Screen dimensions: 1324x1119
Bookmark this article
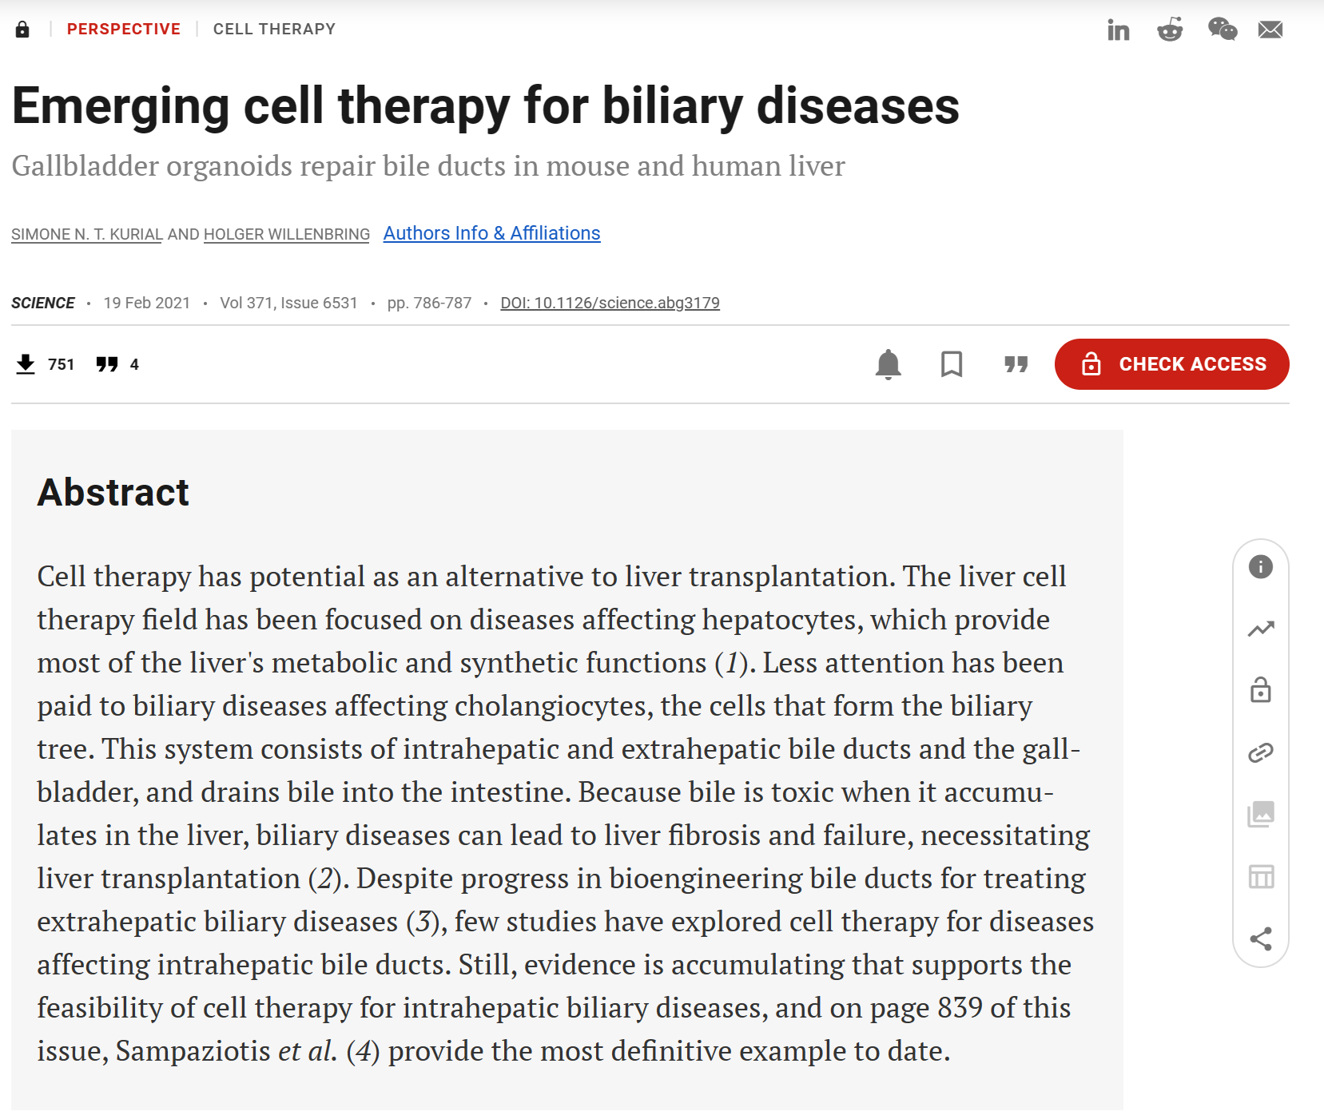click(x=952, y=364)
